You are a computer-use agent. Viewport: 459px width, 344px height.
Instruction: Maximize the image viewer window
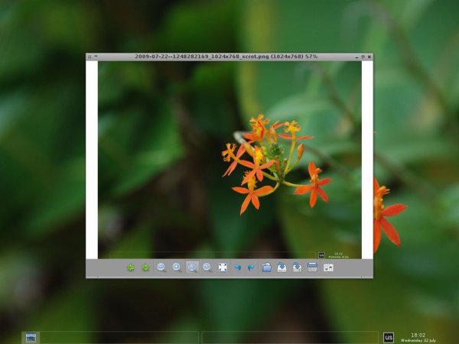(x=363, y=57)
